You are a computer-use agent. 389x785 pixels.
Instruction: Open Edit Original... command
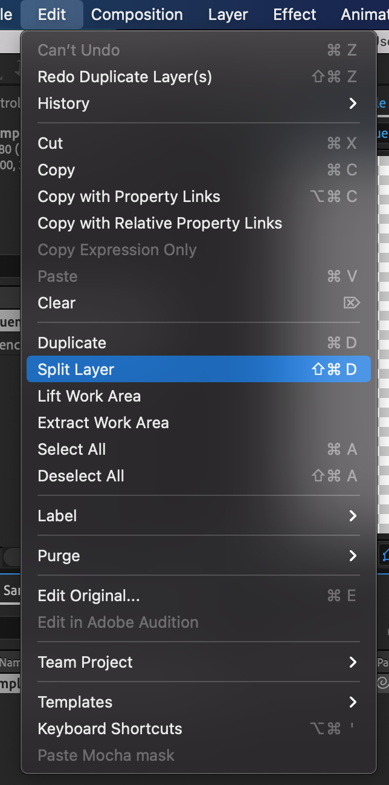198,596
